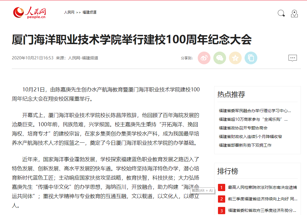Open the comments speech bubble icon
The width and height of the screenshot is (307, 215).
coord(293,58)
